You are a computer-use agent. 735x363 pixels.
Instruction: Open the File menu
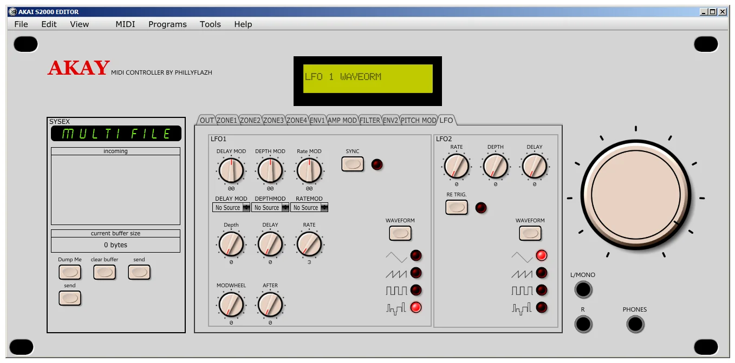pyautogui.click(x=21, y=24)
